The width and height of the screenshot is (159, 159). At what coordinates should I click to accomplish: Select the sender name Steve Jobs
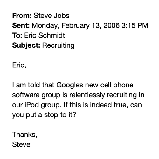[52, 16]
